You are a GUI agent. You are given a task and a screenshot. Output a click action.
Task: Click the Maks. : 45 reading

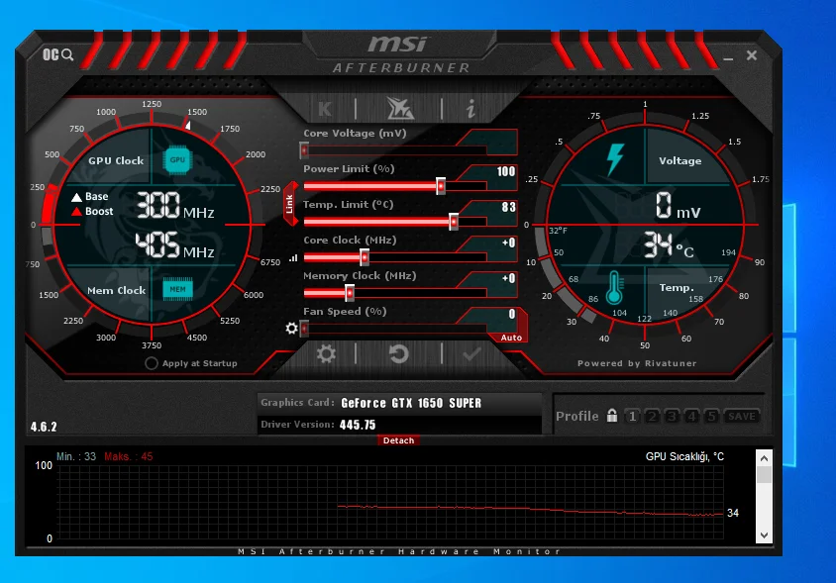[129, 456]
